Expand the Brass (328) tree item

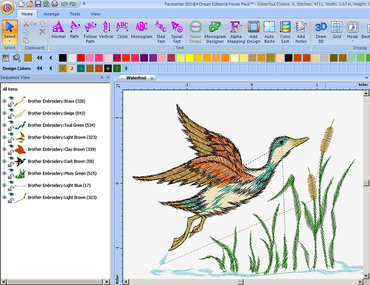4,101
